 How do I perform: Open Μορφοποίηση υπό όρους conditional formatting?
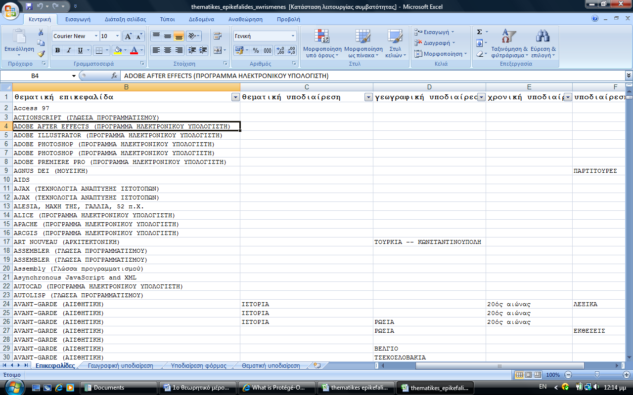[322, 43]
